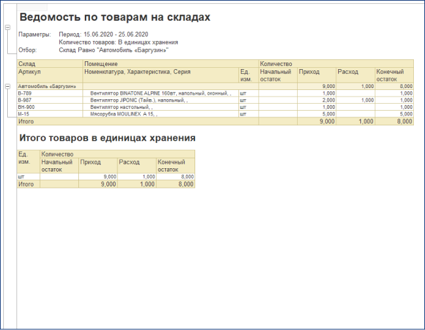Select 9,000 Приход in Автомобиль «Баргузин» row
The height and width of the screenshot is (330, 425).
[x=317, y=86]
